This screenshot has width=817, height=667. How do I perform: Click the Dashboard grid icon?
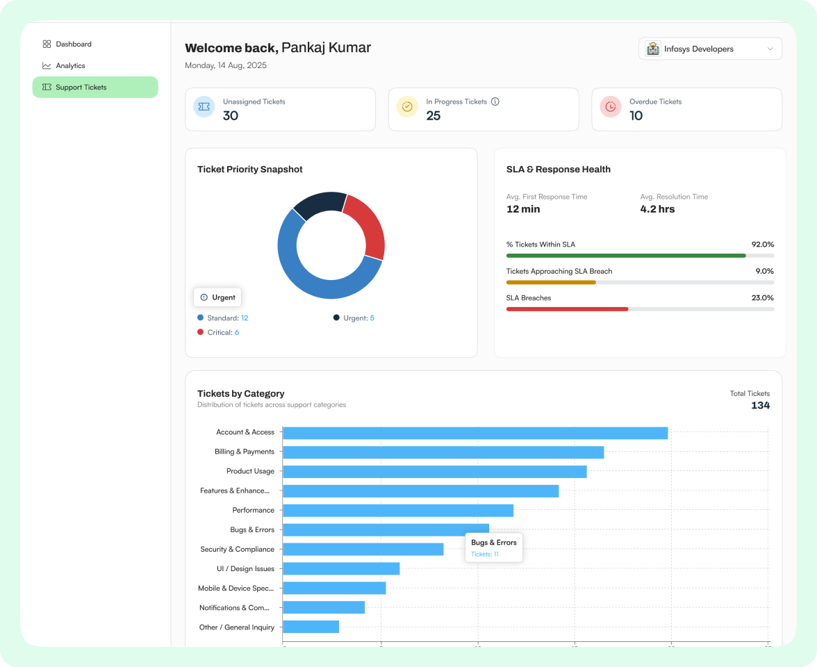[47, 44]
